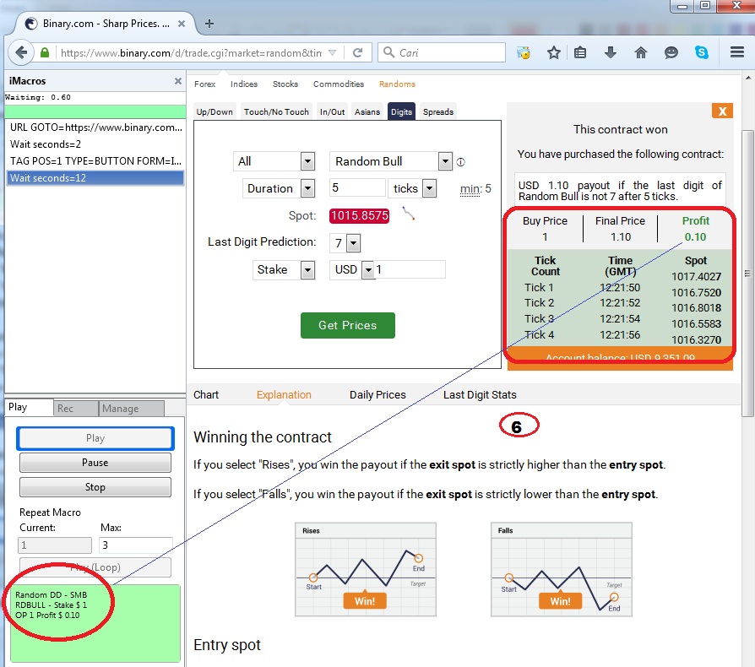This screenshot has height=667, width=755.
Task: Open the Forex market tab
Action: coord(204,84)
